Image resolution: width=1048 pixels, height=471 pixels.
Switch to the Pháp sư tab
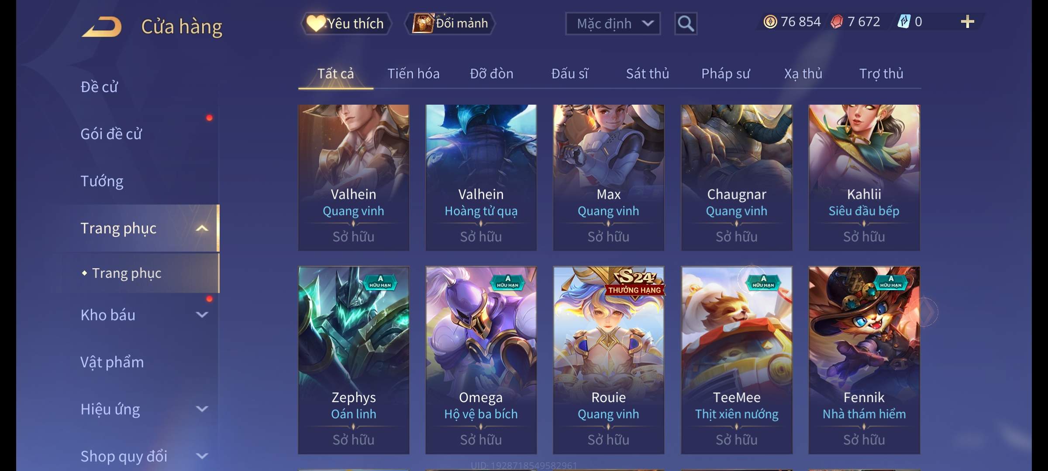(725, 74)
